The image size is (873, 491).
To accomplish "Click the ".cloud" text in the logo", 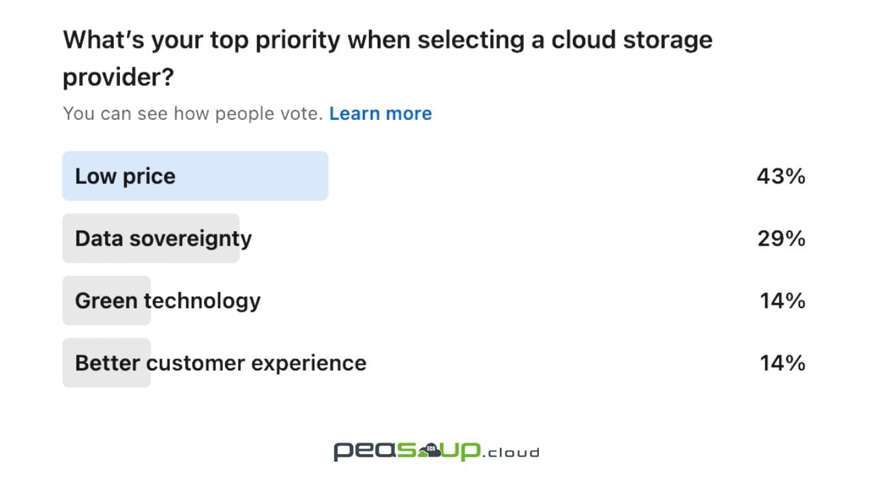I will (x=512, y=452).
